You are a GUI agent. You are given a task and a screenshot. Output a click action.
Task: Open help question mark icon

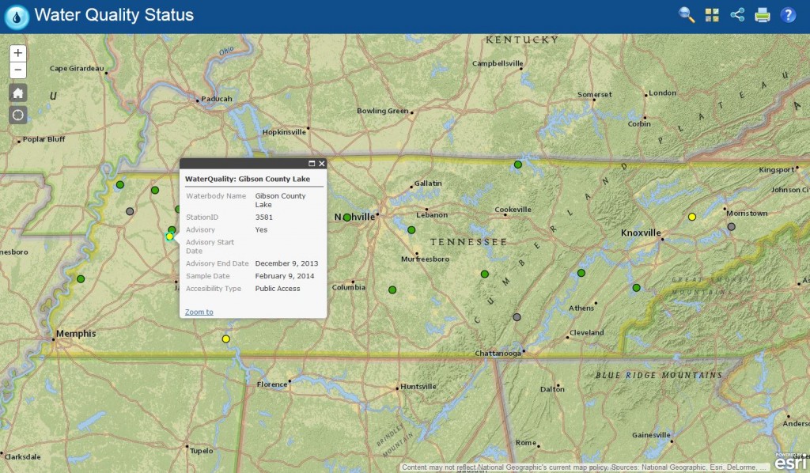pyautogui.click(x=788, y=15)
